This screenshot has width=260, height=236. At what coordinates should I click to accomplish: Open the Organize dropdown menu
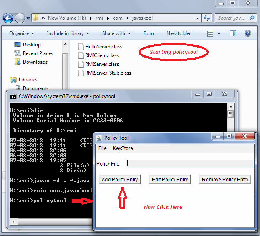click(x=21, y=33)
